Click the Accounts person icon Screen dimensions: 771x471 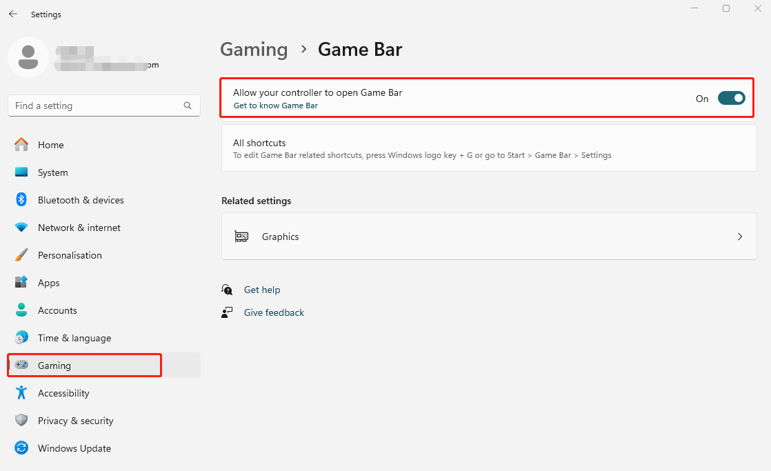(21, 310)
